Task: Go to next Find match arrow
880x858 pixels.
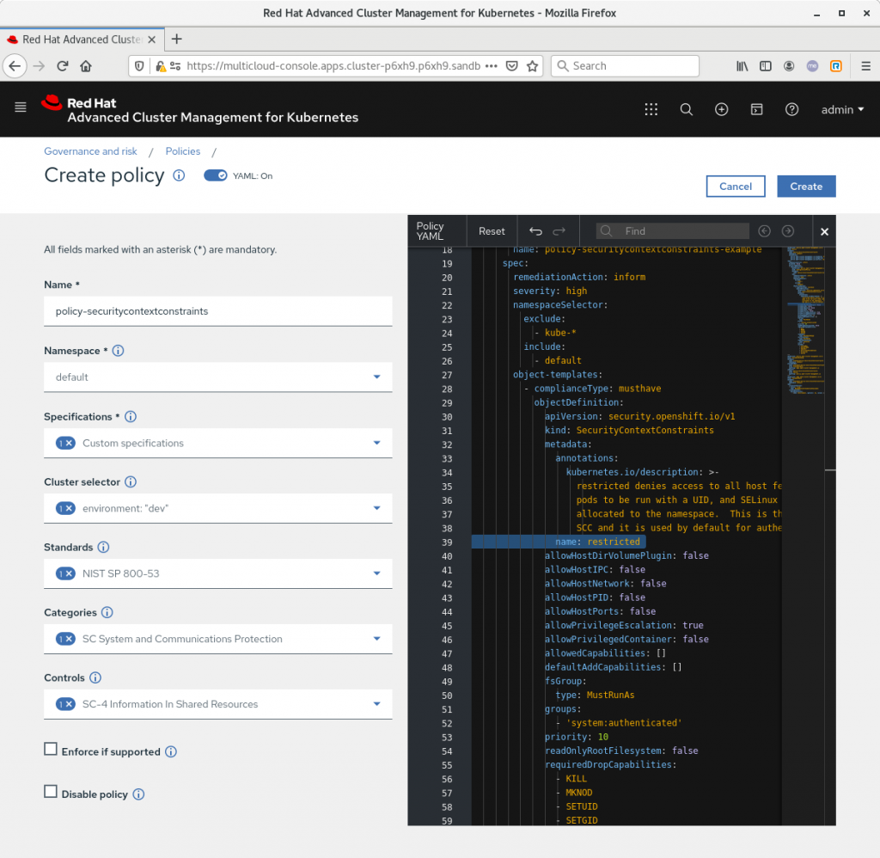Action: 788,230
